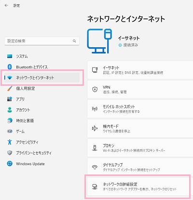Click the Windows Update sync icon
Image resolution: width=193 pixels, height=200 pixels.
pyautogui.click(x=10, y=164)
